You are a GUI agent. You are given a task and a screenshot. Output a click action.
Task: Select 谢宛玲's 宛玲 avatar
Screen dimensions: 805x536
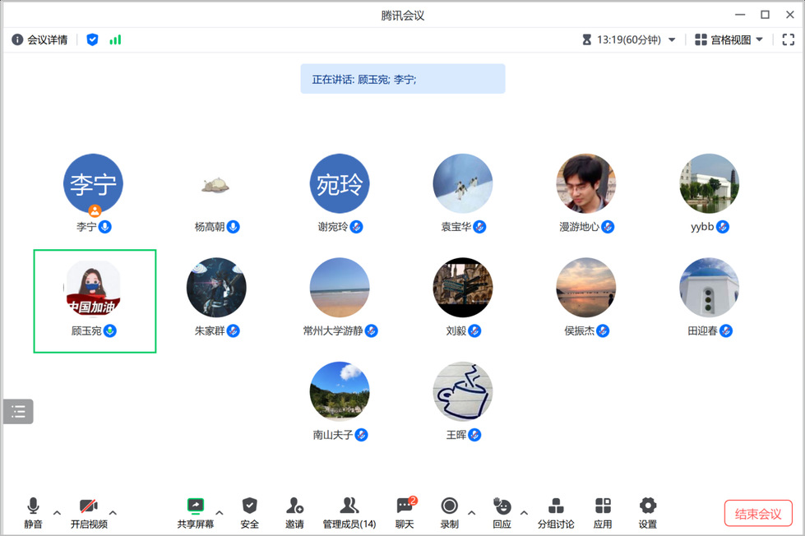(340, 183)
